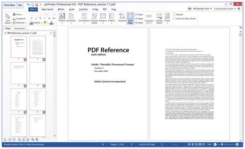Uncheck page 4 thumbnail checkbox
This screenshot has height=149, width=245.
[x=44, y=86]
